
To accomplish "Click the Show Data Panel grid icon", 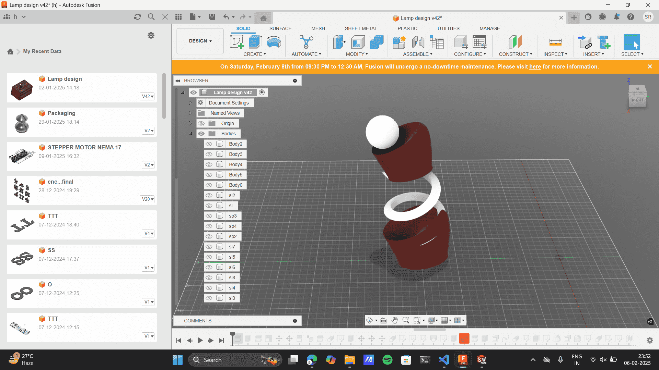I will tap(178, 17).
